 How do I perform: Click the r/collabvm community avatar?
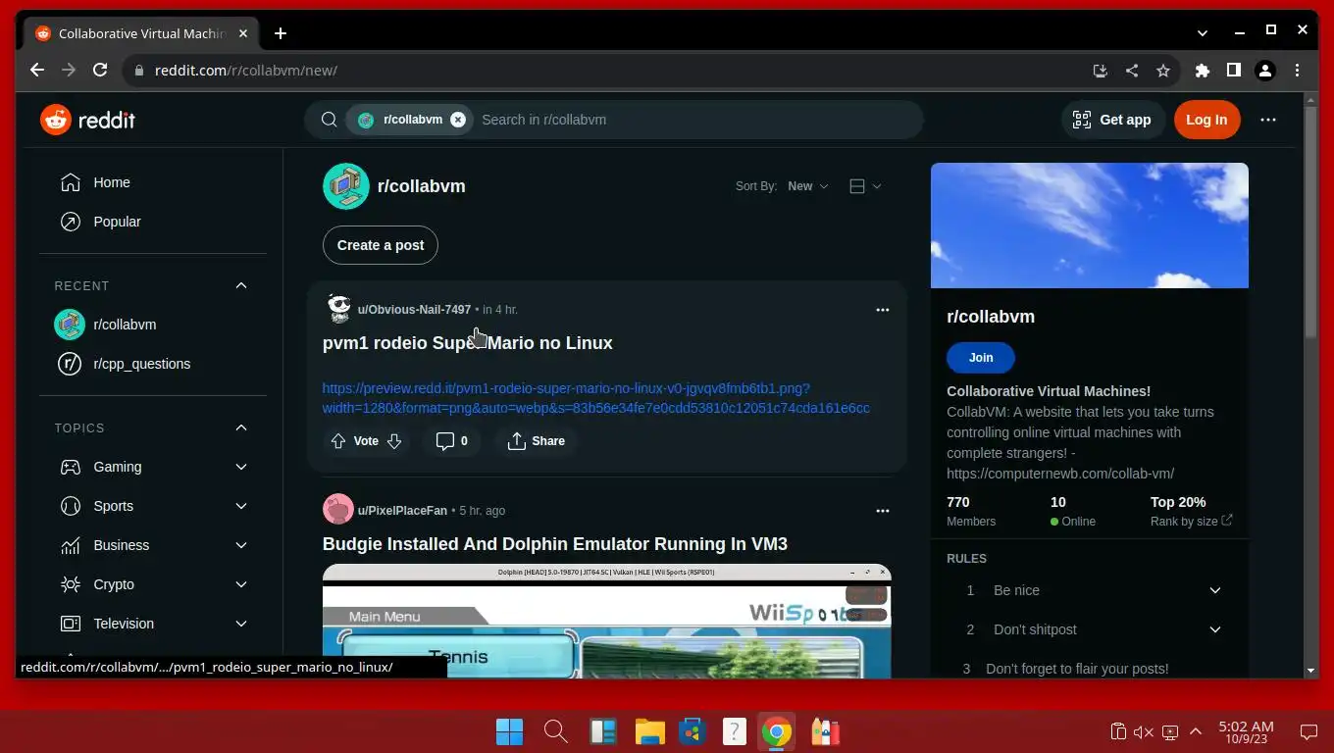click(x=345, y=186)
